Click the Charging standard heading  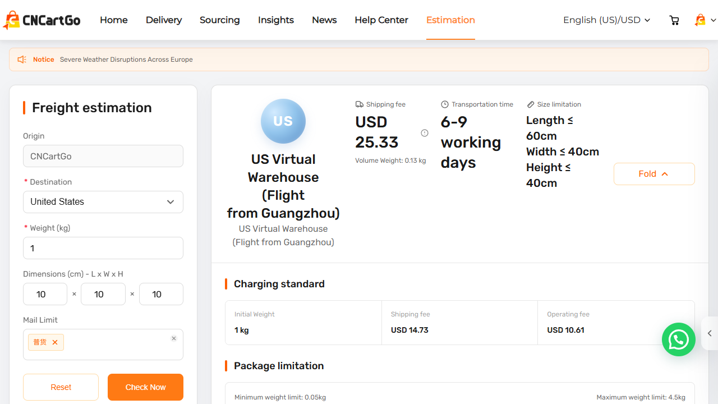click(x=279, y=284)
